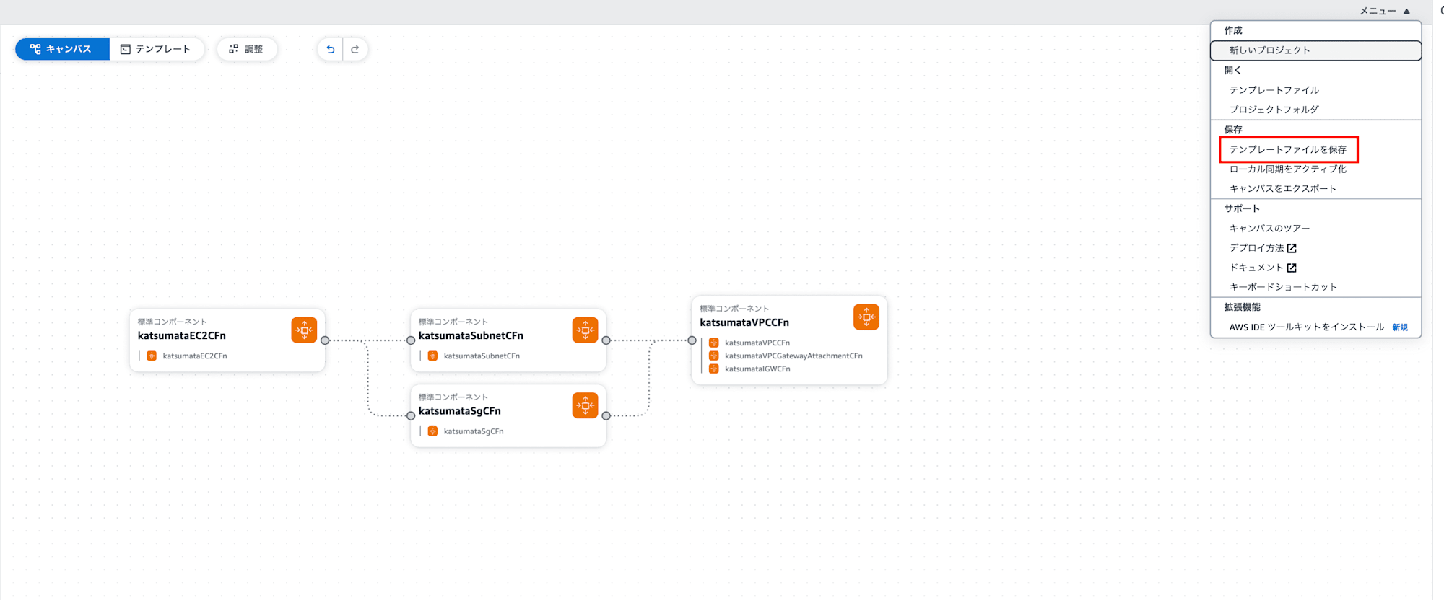The width and height of the screenshot is (1444, 600).
Task: Click the katsumataEC2CFn resource label under its title
Action: click(x=195, y=356)
